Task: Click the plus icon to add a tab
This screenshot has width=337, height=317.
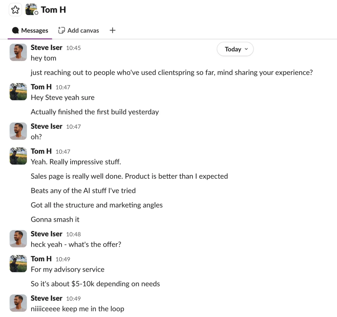Action: 112,30
